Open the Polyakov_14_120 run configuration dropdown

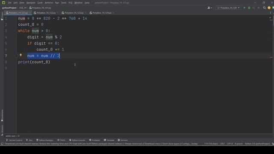pos(228,8)
